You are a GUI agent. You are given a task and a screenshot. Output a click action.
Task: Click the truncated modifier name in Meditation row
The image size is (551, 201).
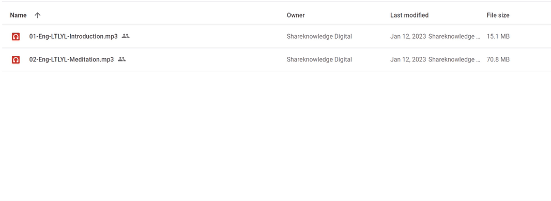point(454,59)
